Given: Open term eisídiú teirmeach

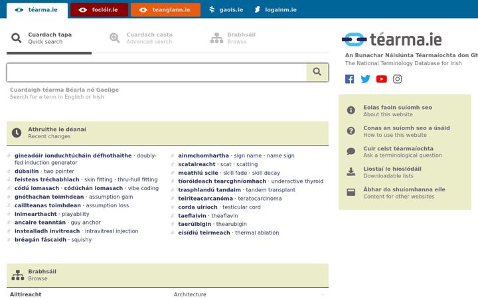Looking at the screenshot, I should tap(204, 233).
